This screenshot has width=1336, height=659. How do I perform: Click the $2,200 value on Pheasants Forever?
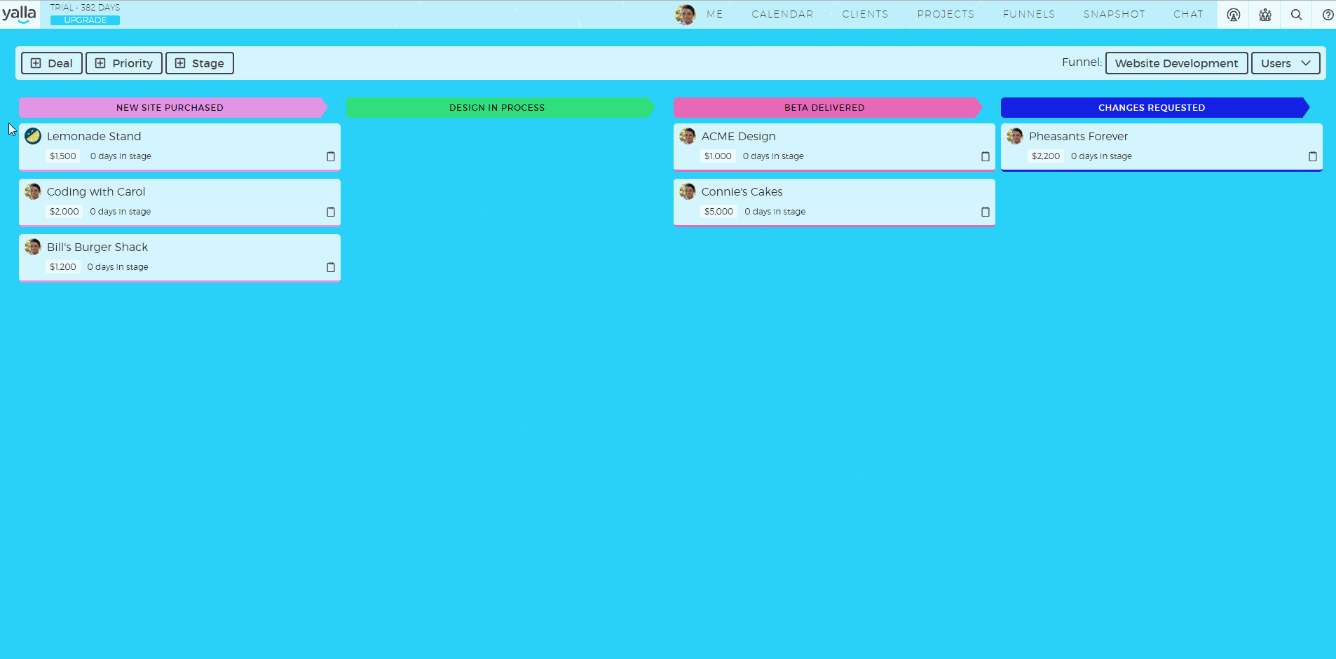(x=1046, y=156)
